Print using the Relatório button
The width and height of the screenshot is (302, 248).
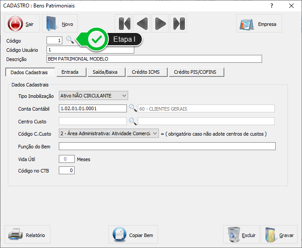pos(28,235)
